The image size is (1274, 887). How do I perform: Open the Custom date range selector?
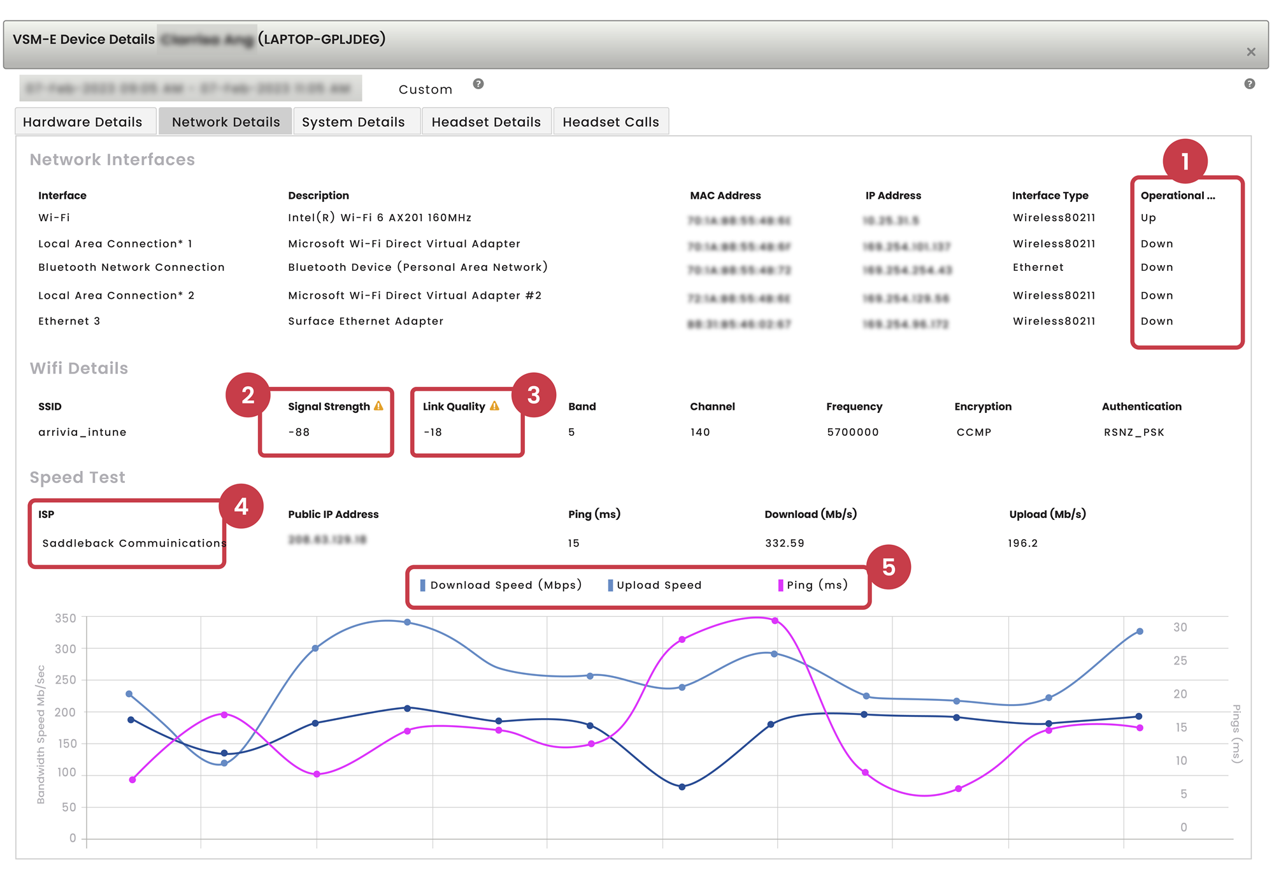pos(425,90)
